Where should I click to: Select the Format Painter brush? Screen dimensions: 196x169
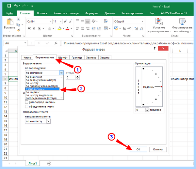(x=19, y=30)
